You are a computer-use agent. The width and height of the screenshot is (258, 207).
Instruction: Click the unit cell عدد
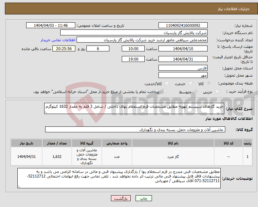point(117,157)
